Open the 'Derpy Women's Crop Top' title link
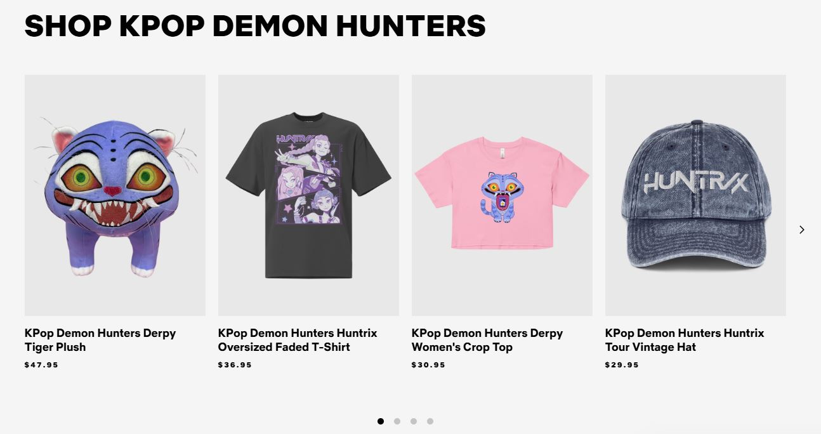The width and height of the screenshot is (821, 434). click(487, 340)
